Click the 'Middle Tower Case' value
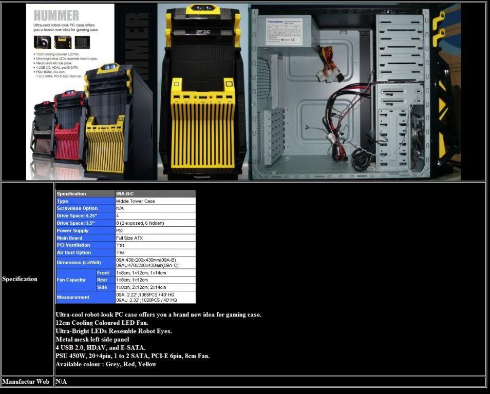This screenshot has width=490, height=394. [135, 201]
